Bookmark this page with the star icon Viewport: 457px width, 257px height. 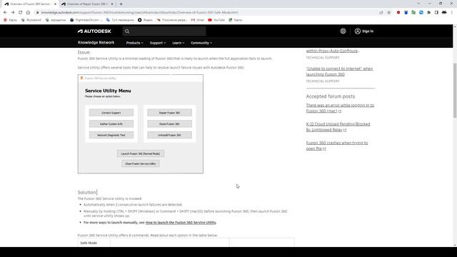[388, 13]
